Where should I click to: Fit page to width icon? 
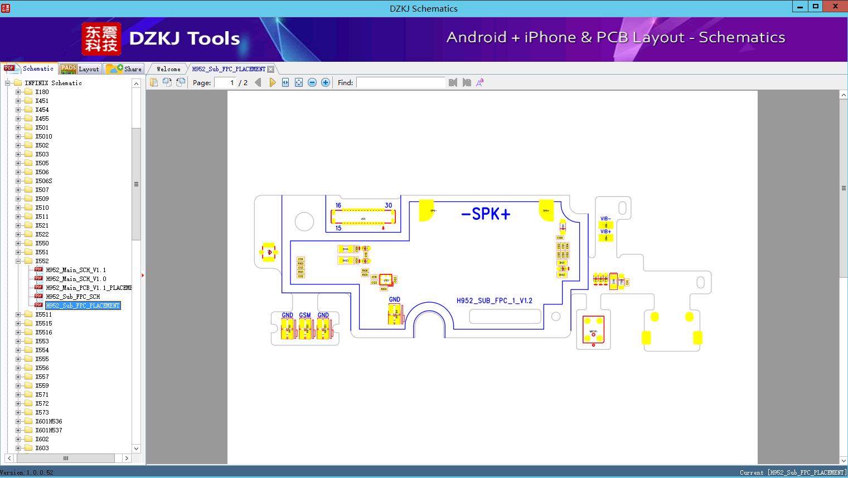pyautogui.click(x=285, y=82)
